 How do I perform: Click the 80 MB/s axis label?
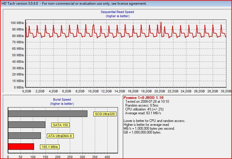(x=18, y=36)
